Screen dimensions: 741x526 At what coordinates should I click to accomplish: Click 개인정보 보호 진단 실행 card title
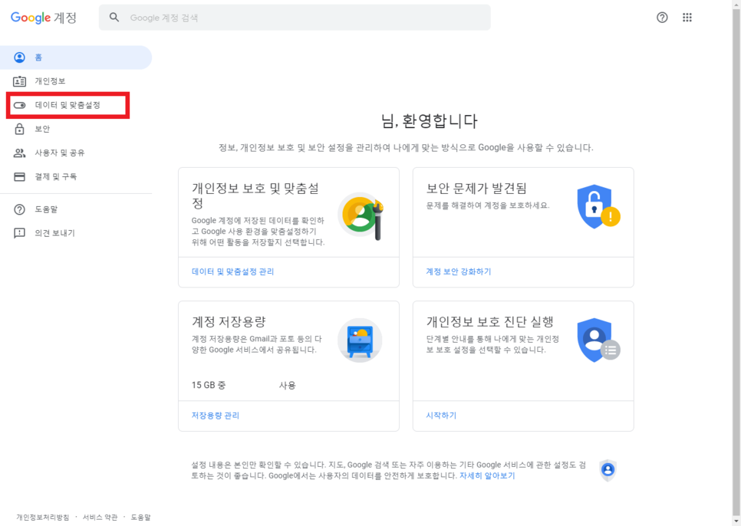coord(490,321)
